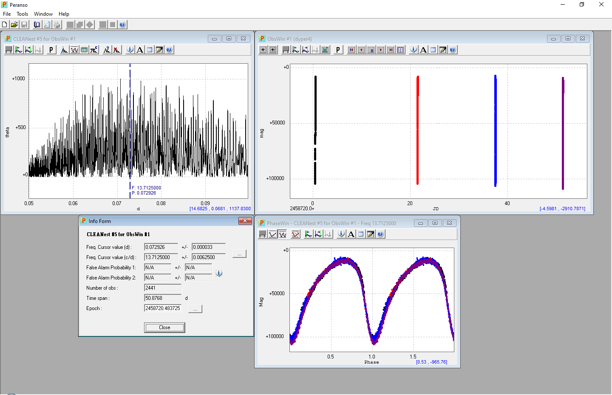The width and height of the screenshot is (612, 395).
Task: Click the plus add icon in ObsWin toolbar
Action: [x=263, y=50]
